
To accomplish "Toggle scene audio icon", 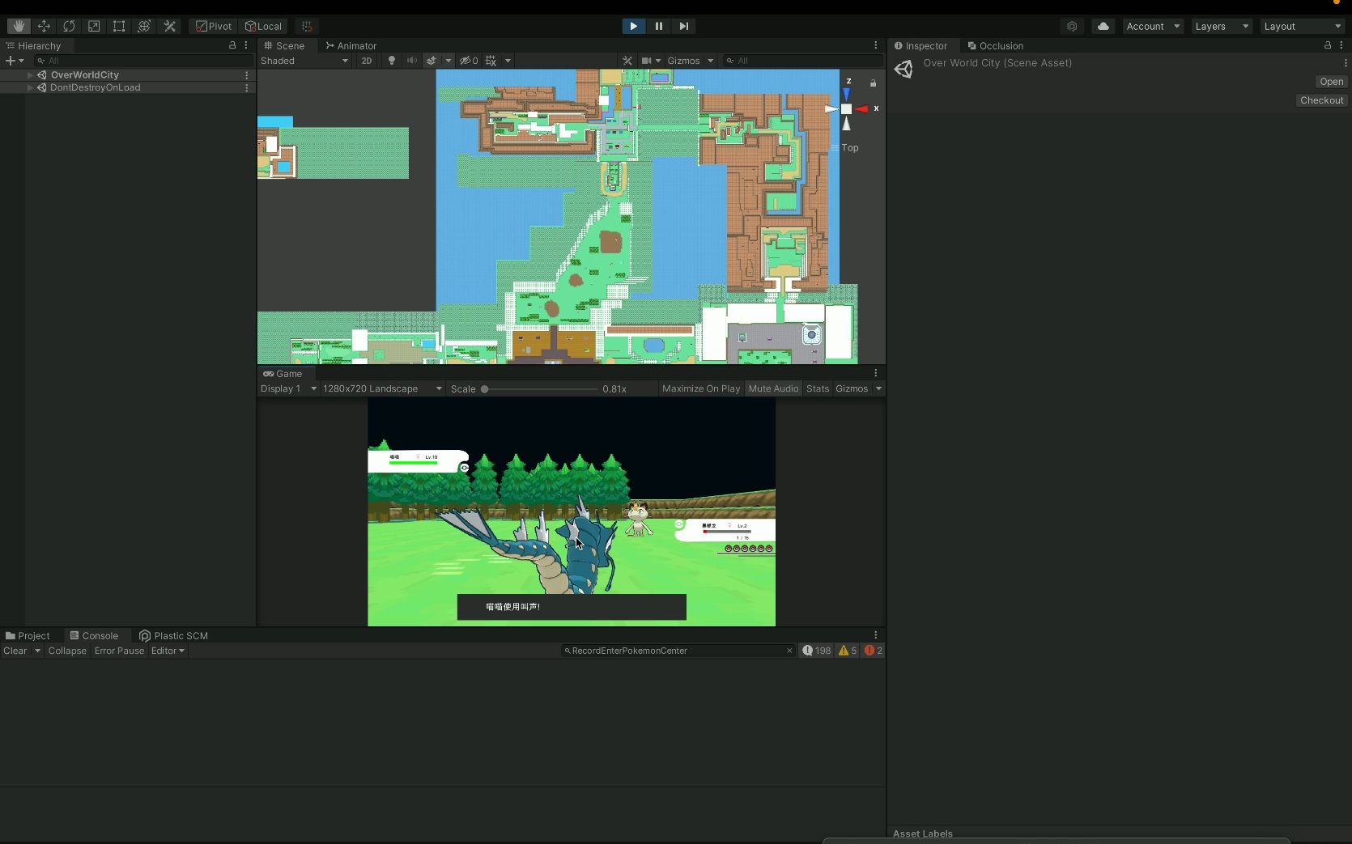I will tap(411, 61).
